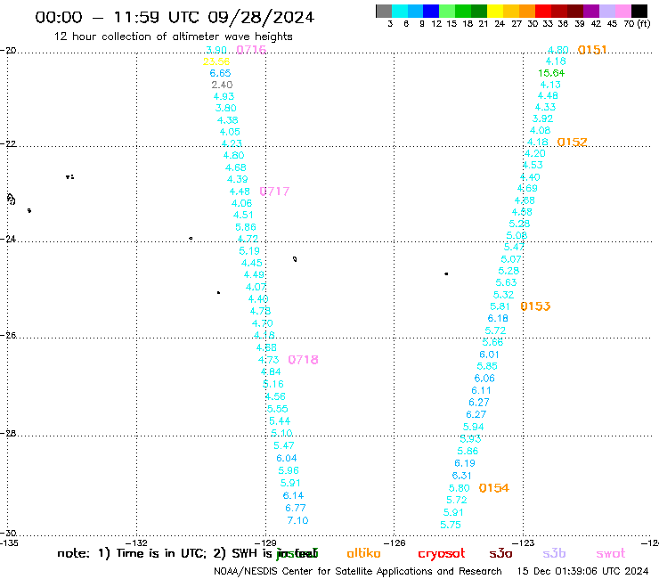Click the 3.90 wave height value

tap(216, 50)
